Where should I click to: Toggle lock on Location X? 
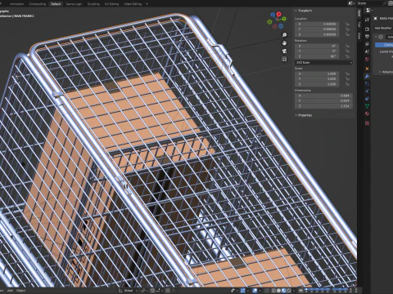tap(347, 24)
